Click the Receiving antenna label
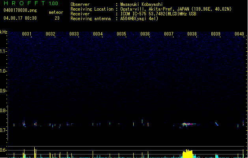This screenshot has height=158, width=248. click(91, 19)
